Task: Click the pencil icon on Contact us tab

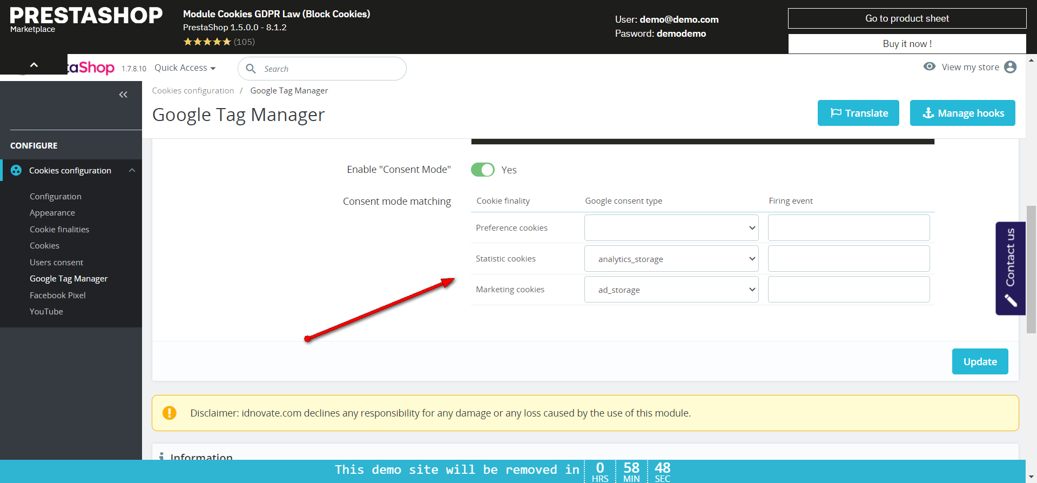Action: [1011, 300]
